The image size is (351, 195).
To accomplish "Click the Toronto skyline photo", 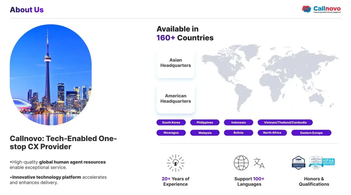I will tap(51, 75).
